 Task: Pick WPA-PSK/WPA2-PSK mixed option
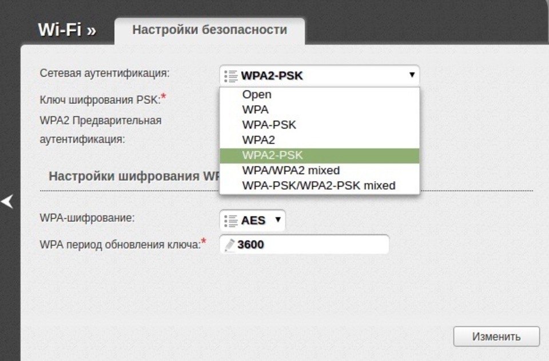[319, 186]
